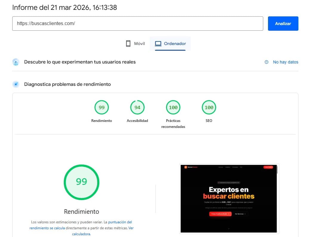Select the 99 Rendimiento score gauge

coord(102,107)
